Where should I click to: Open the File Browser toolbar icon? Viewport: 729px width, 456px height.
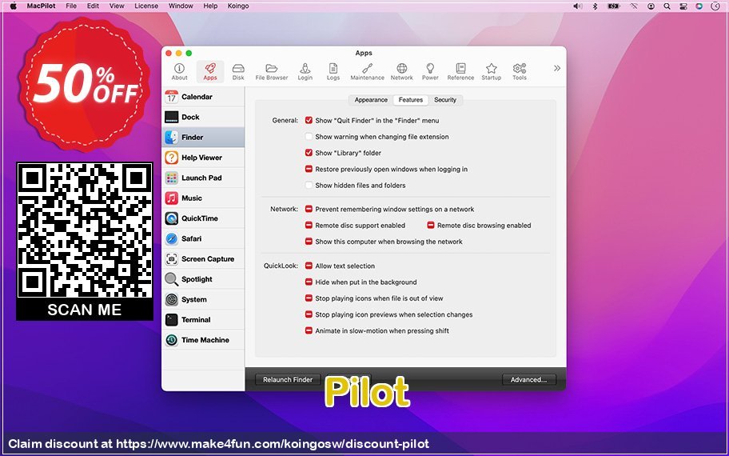click(x=272, y=72)
